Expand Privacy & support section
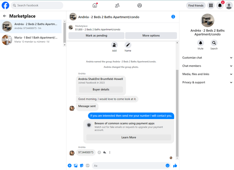Viewport: 234px width, 170px height. pyautogui.click(x=207, y=82)
